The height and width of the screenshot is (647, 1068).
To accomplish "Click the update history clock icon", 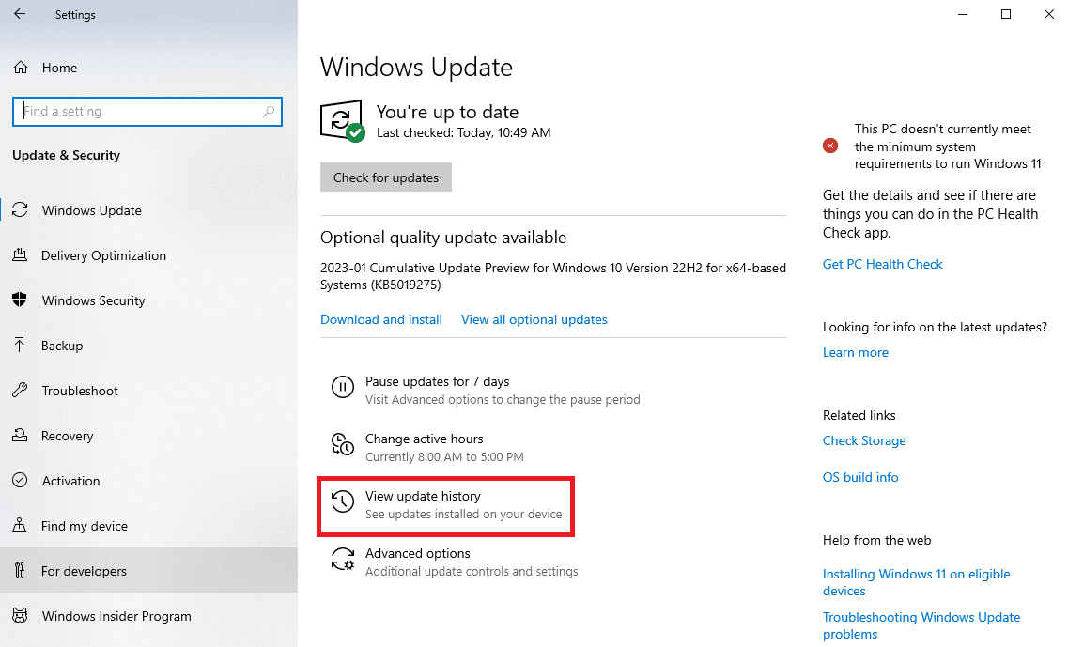I will tap(343, 501).
